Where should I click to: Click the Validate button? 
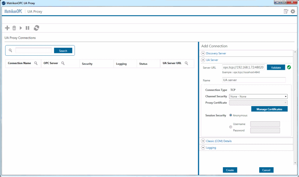tap(276, 67)
